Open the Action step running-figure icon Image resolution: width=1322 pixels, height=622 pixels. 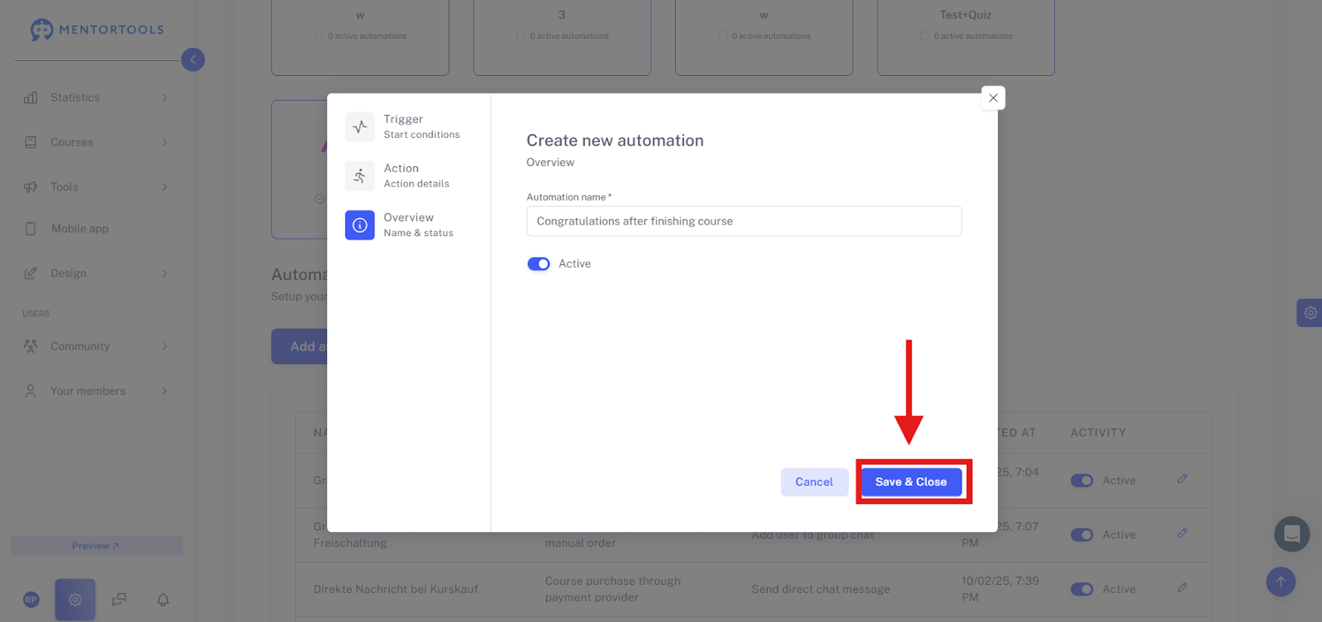coord(359,176)
